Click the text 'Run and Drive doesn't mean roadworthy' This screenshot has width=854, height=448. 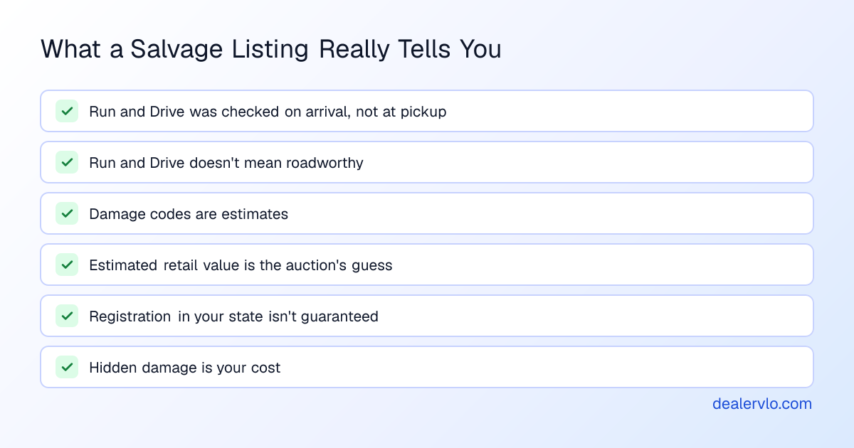(x=226, y=163)
